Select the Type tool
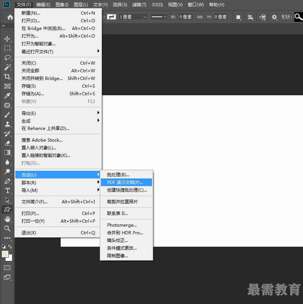The height and width of the screenshot is (304, 303). (7, 191)
